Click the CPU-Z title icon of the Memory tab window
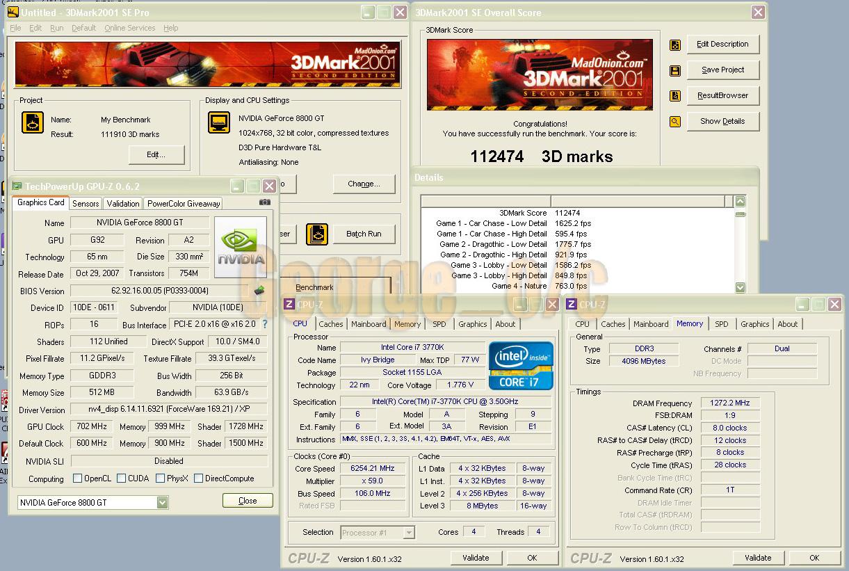Image resolution: width=849 pixels, height=571 pixels. (572, 305)
